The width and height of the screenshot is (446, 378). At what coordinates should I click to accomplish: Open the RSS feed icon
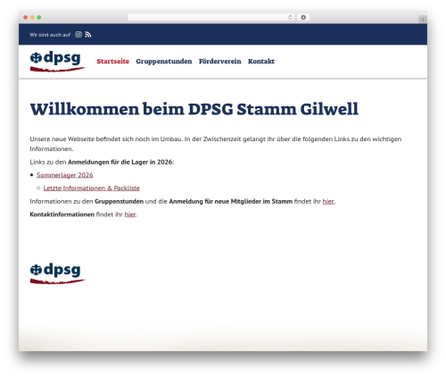point(88,35)
